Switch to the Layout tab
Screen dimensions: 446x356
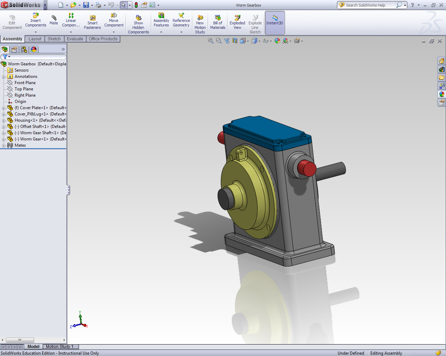pyautogui.click(x=35, y=39)
